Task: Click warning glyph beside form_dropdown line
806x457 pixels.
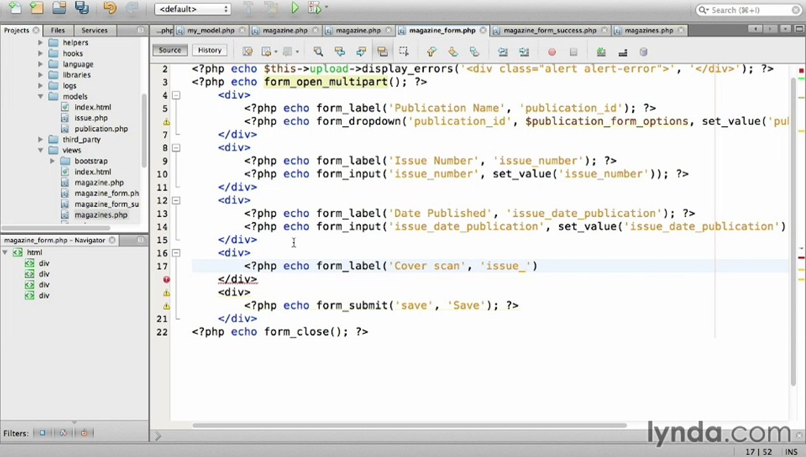Action: click(166, 121)
